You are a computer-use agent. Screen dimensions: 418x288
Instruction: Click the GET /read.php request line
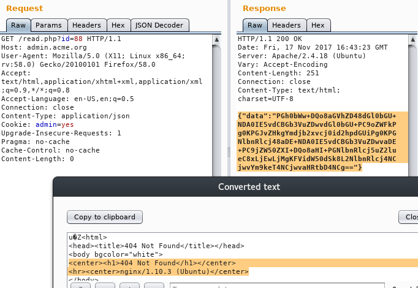pos(61,39)
